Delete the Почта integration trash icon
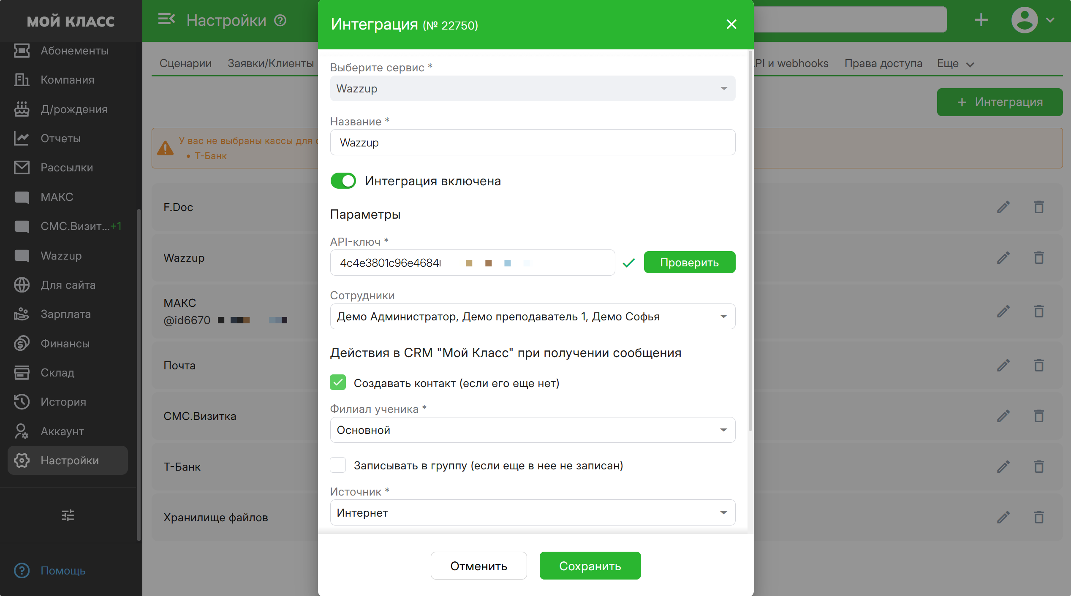 click(1039, 366)
